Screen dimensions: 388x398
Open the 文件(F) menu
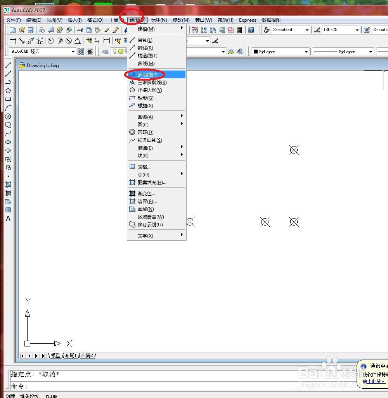(x=14, y=20)
